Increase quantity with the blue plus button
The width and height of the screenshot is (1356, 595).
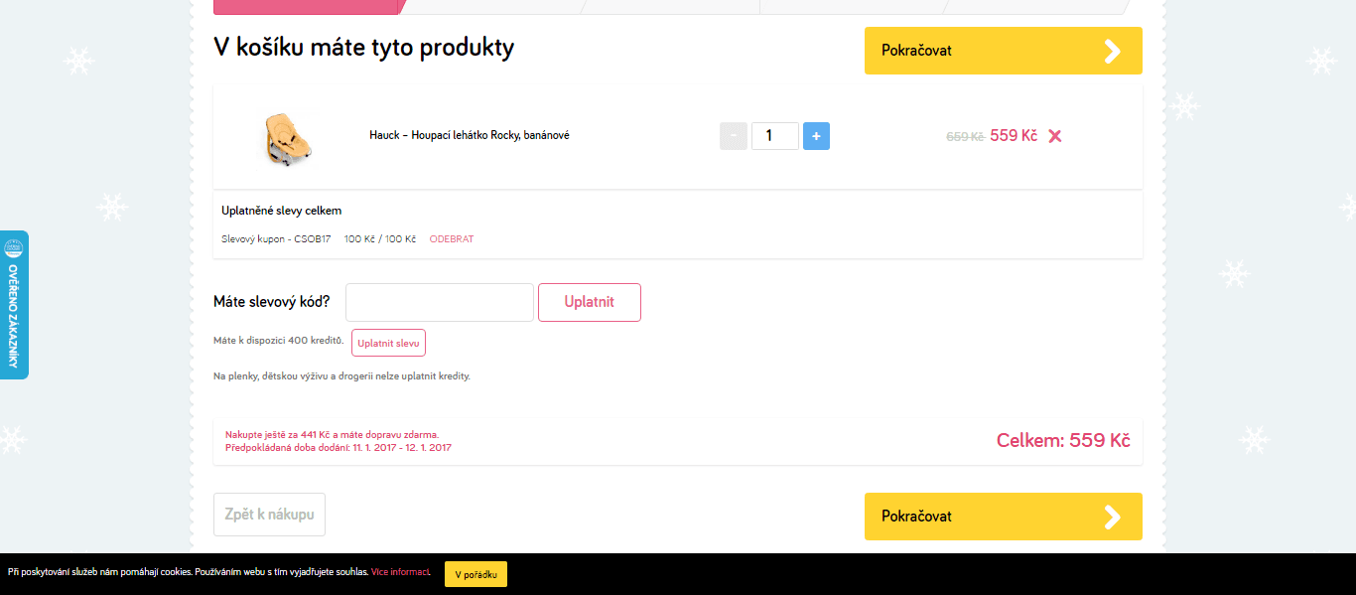pos(816,136)
